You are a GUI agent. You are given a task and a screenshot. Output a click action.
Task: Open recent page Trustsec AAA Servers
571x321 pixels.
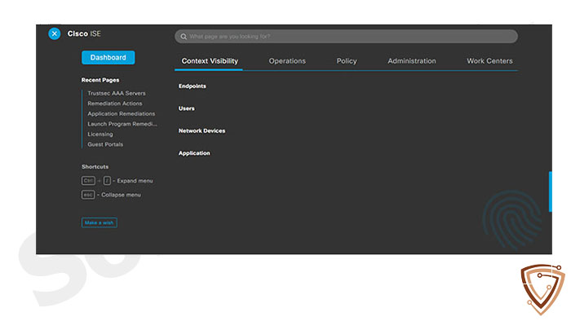coord(117,94)
